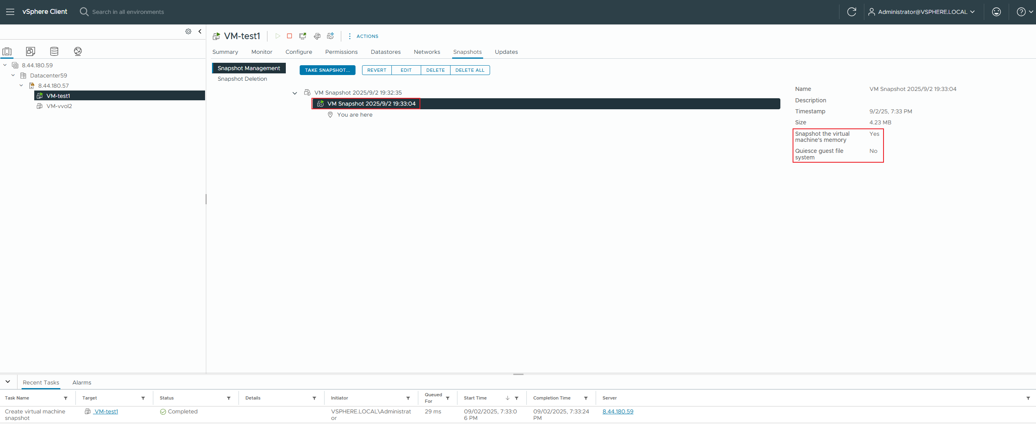The height and width of the screenshot is (424, 1036).
Task: Collapse snapshot tree at 19:32:35 node
Action: click(x=295, y=93)
